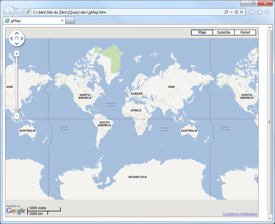
Task: Switch map type to Relief
Action: [245, 32]
